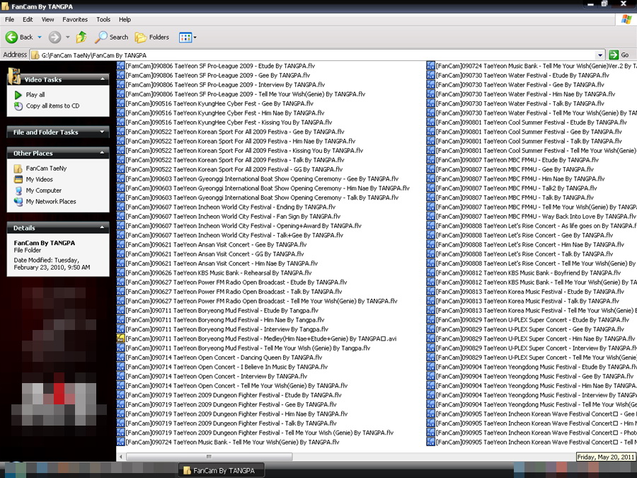Image resolution: width=637 pixels, height=478 pixels.
Task: Collapse the Details panel
Action: (x=103, y=227)
